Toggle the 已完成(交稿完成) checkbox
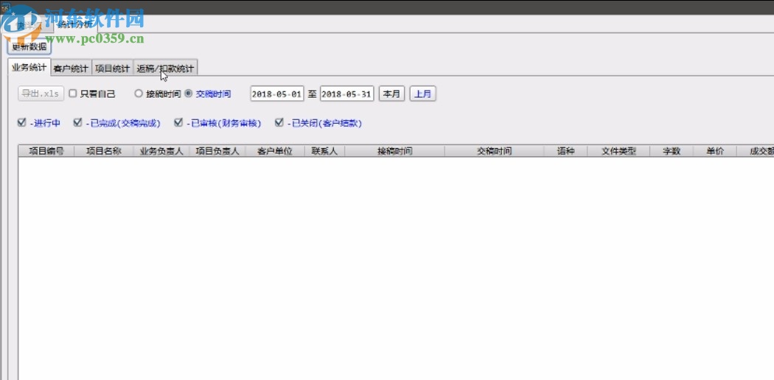The image size is (774, 380). point(77,123)
